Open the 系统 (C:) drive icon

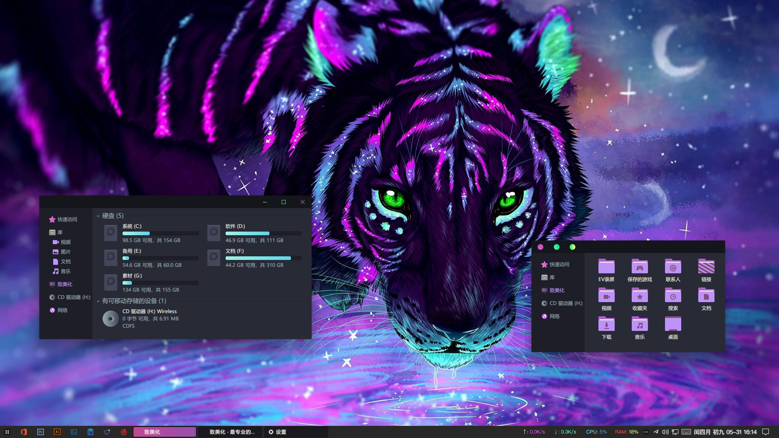coord(111,233)
